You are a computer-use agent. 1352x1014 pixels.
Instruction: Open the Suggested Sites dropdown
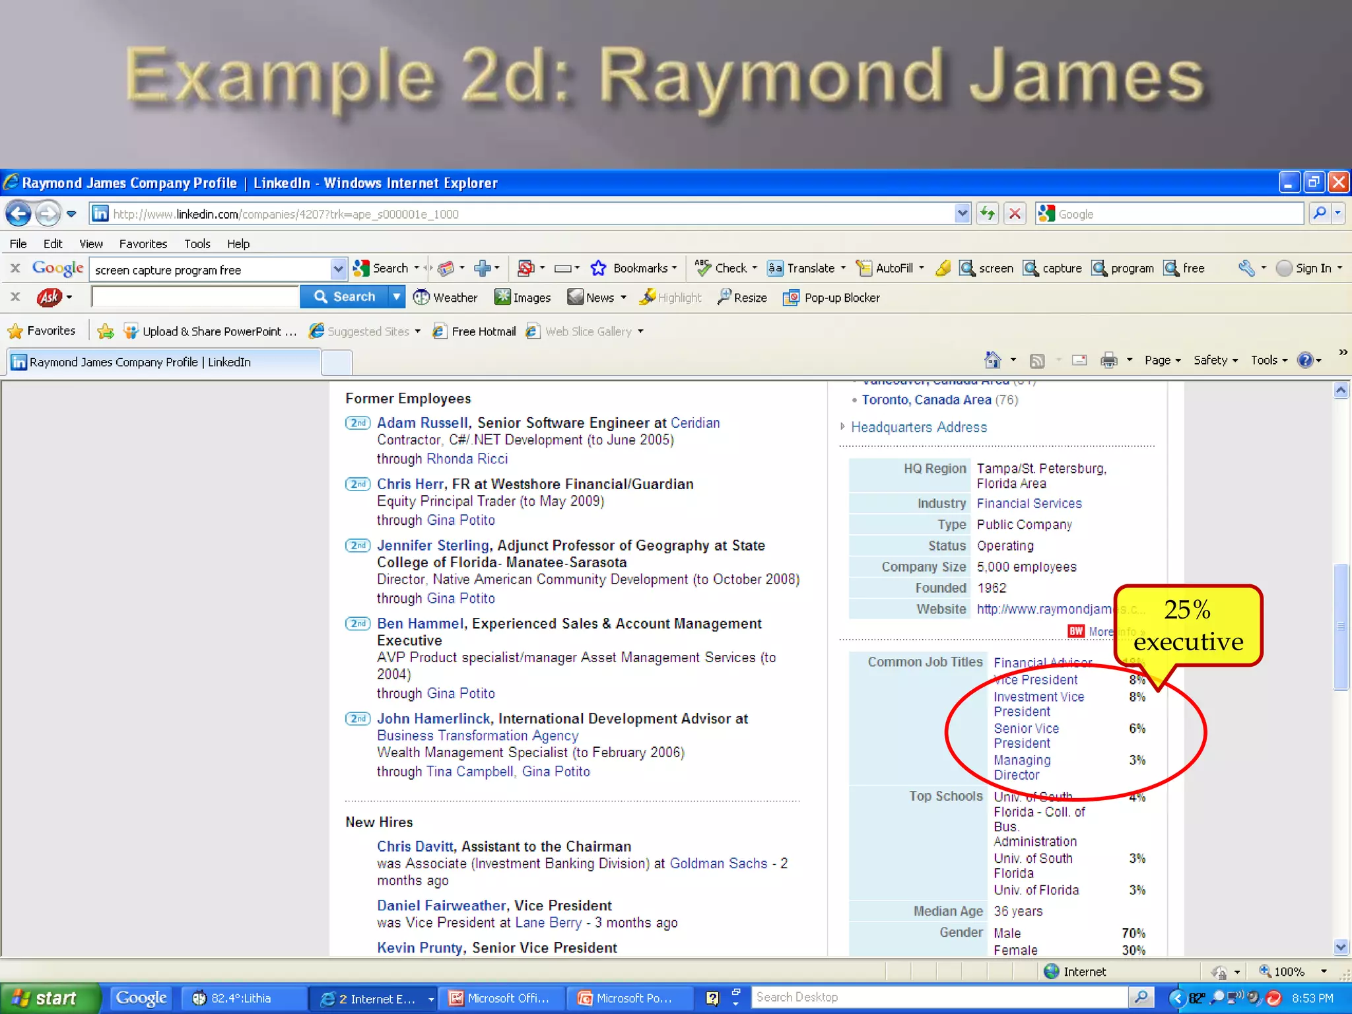[x=417, y=331]
